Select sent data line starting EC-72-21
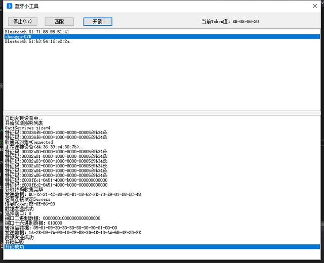324x263 pixels. point(162,194)
